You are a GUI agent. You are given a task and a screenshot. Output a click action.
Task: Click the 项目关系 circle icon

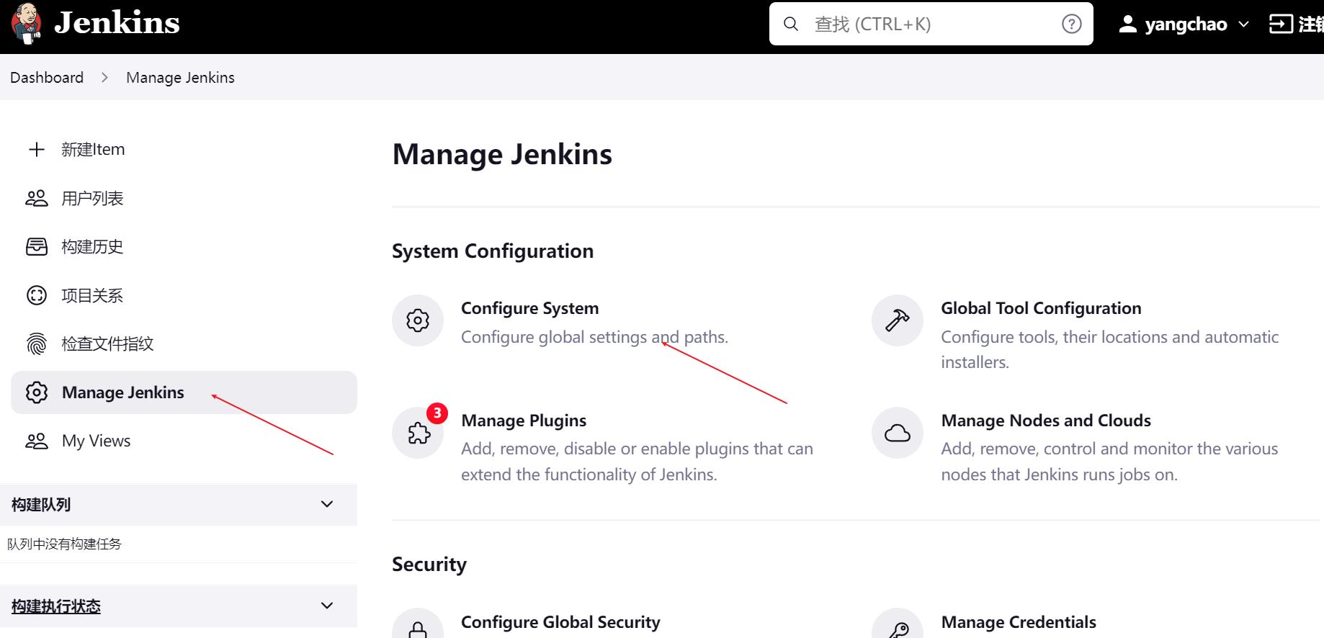tap(37, 295)
